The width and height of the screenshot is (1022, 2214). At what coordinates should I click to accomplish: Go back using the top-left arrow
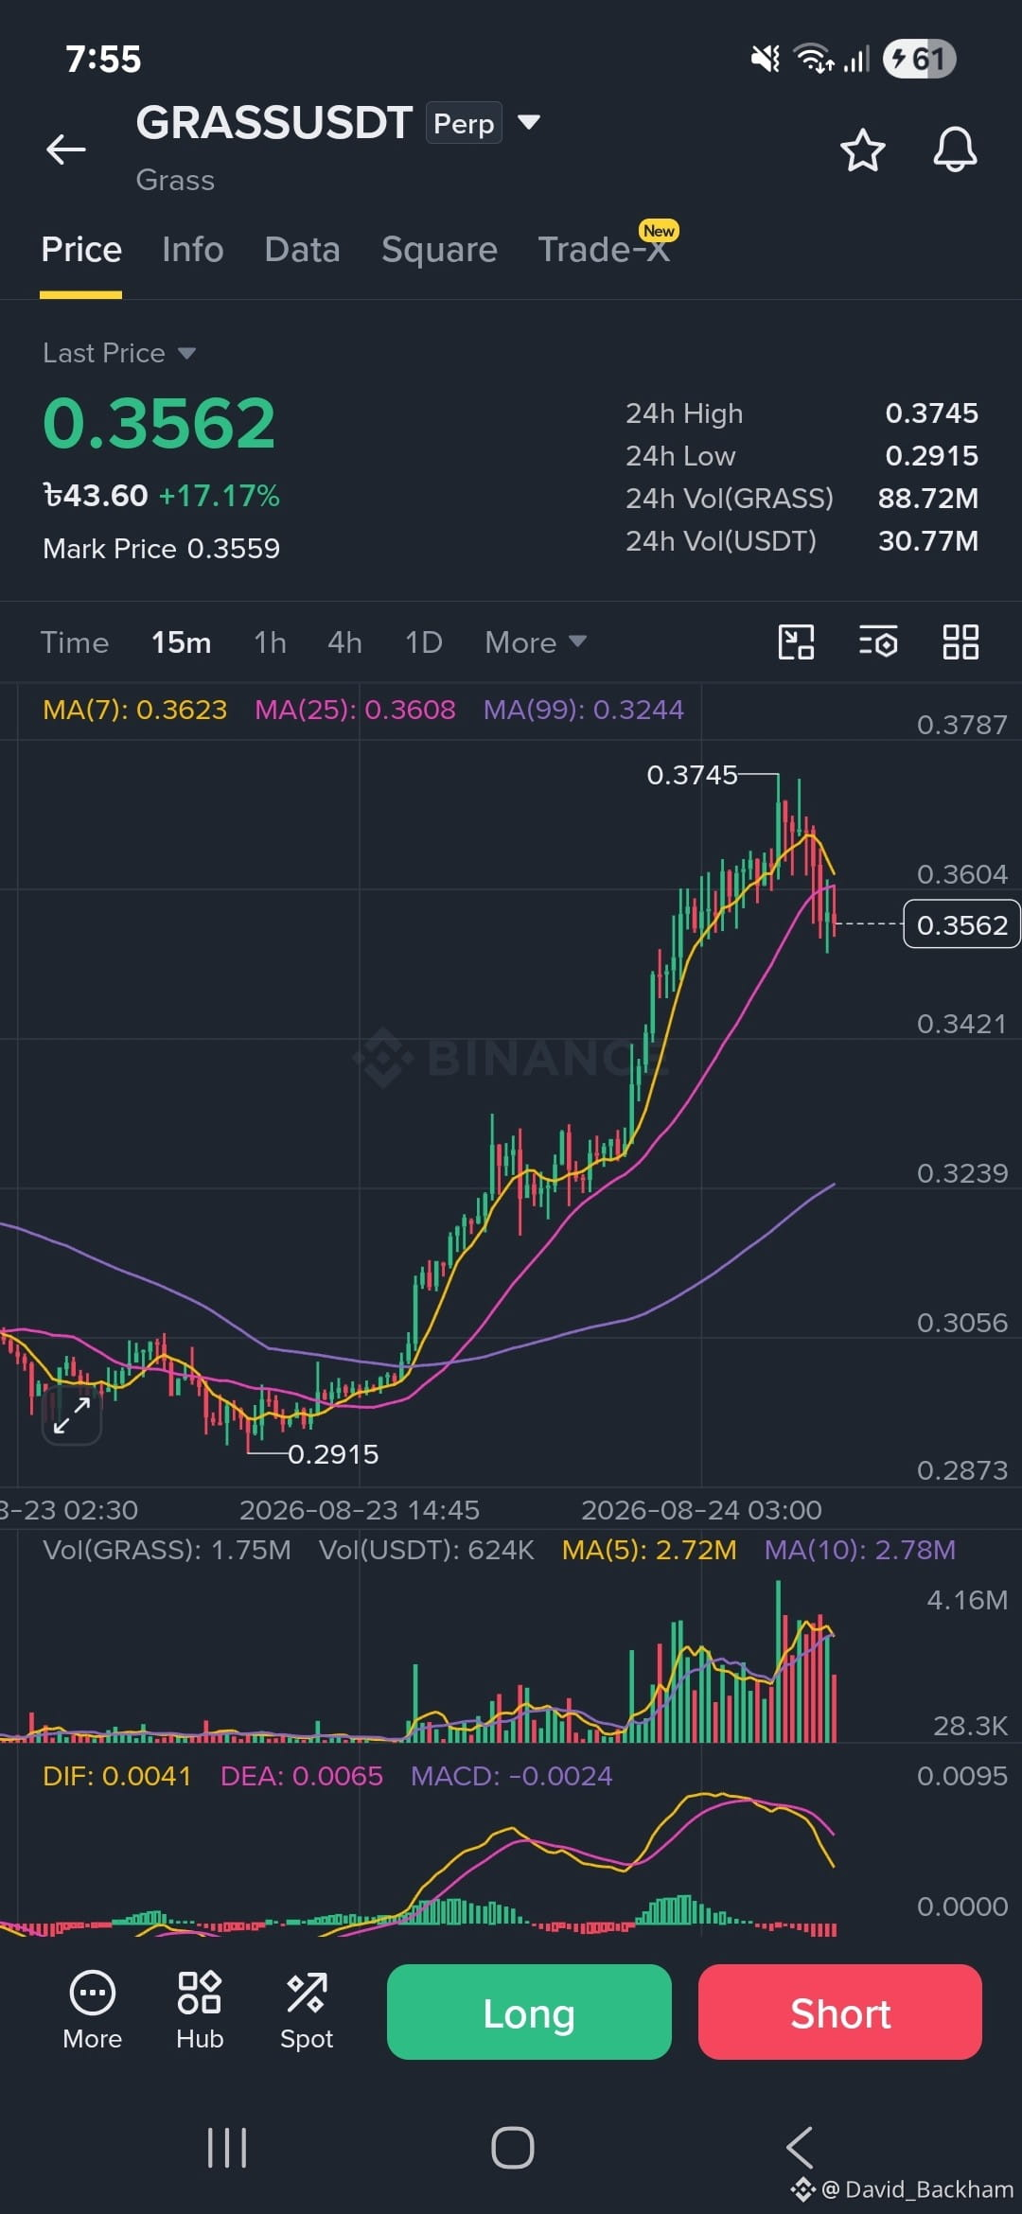click(66, 149)
